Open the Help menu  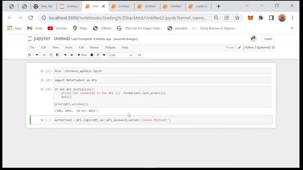(125, 47)
